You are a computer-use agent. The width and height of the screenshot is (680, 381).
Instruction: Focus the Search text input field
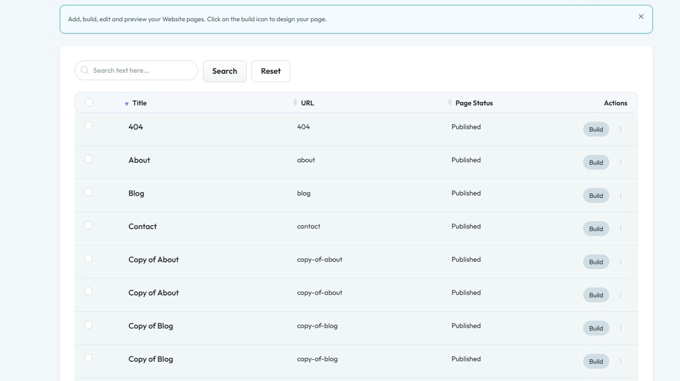click(x=143, y=70)
